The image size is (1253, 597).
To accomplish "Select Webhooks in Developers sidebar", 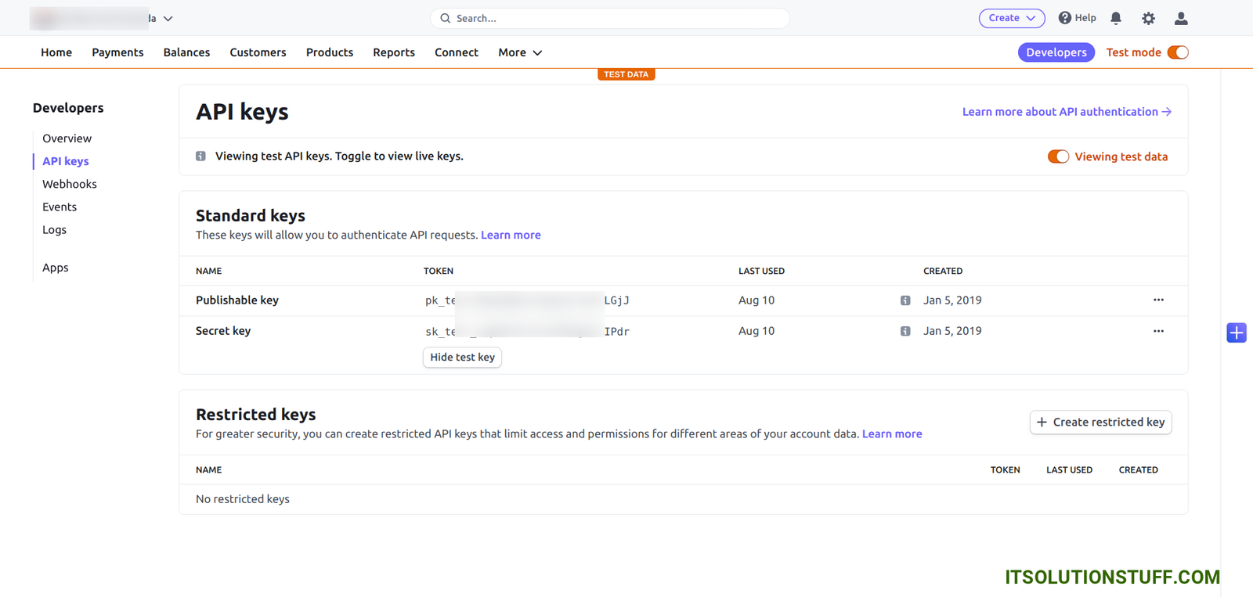I will coord(70,184).
